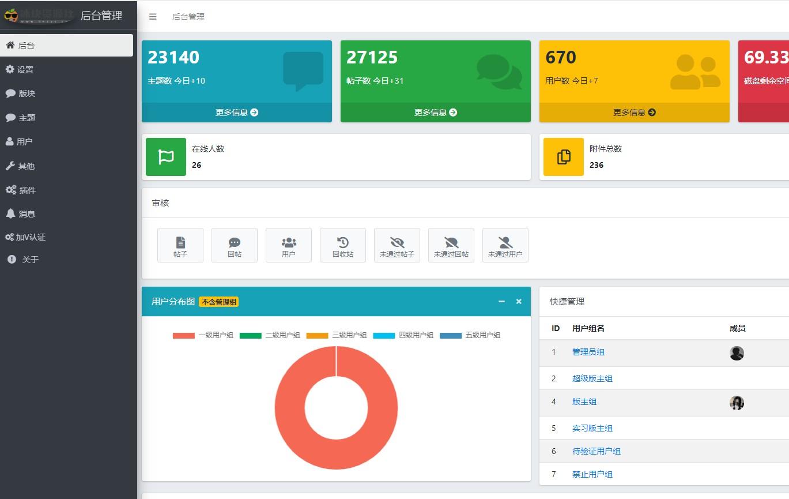Toggle 五级用户组 legend item
The width and height of the screenshot is (789, 499).
click(470, 335)
